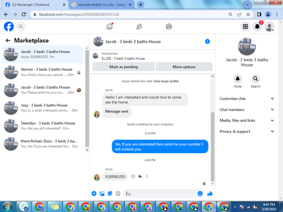The width and height of the screenshot is (283, 212).
Task: Expand the Privacy & support section
Action: (x=247, y=131)
